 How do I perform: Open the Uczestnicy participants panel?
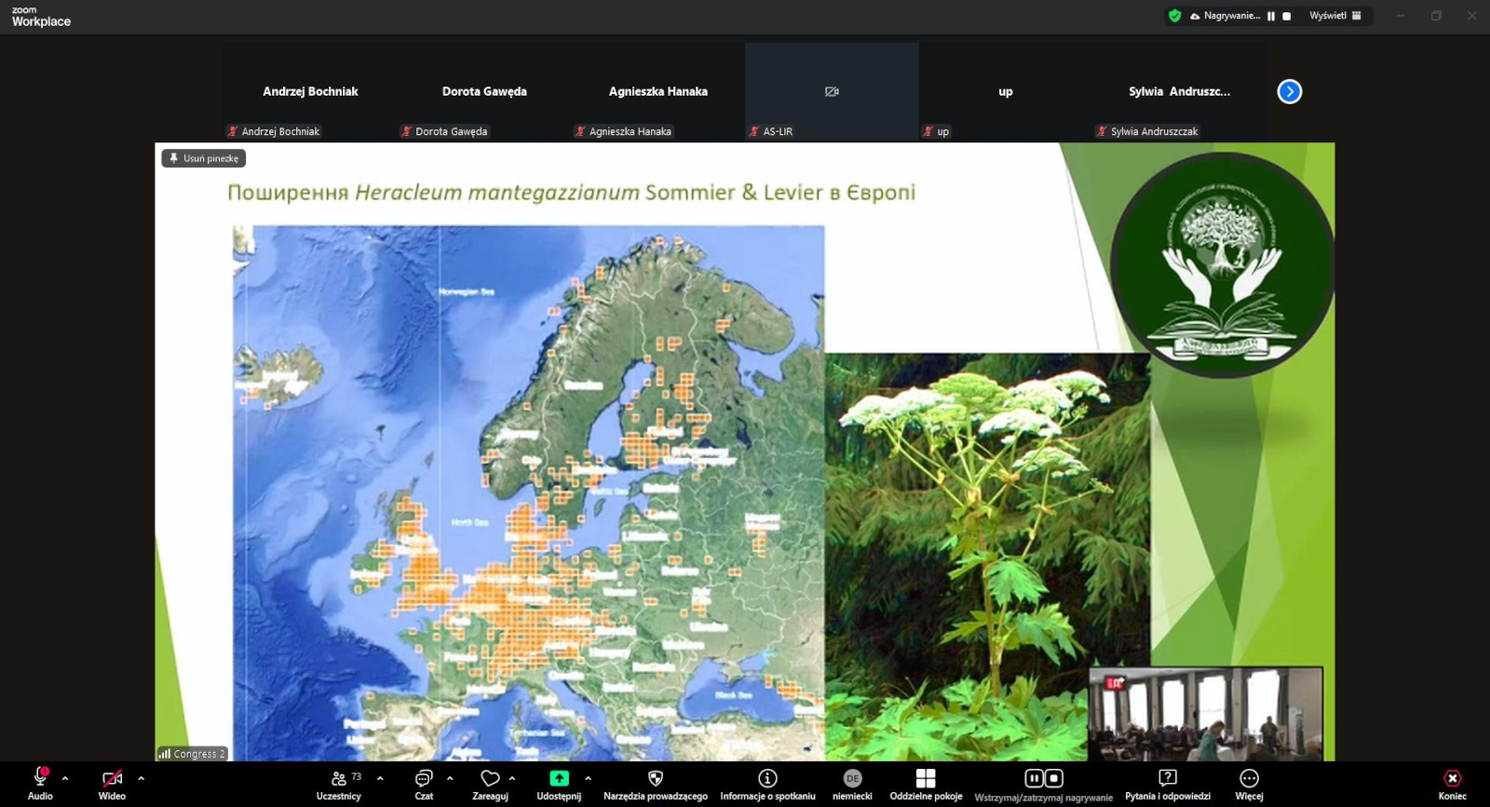coord(339,779)
